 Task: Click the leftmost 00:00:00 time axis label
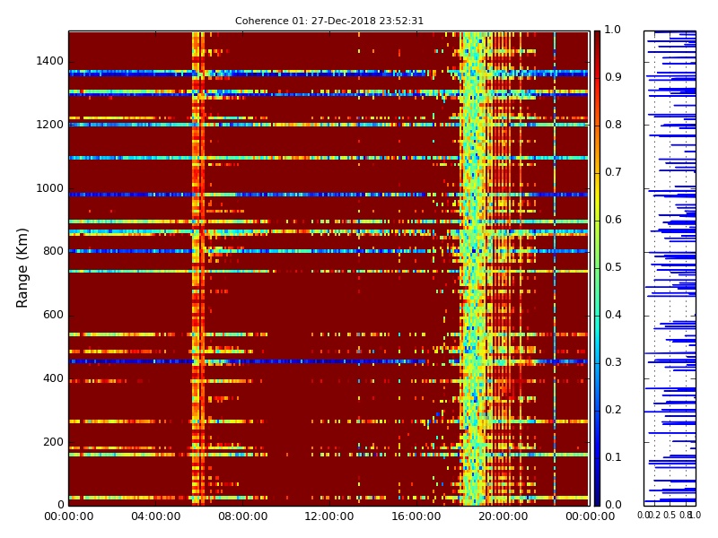tap(69, 516)
